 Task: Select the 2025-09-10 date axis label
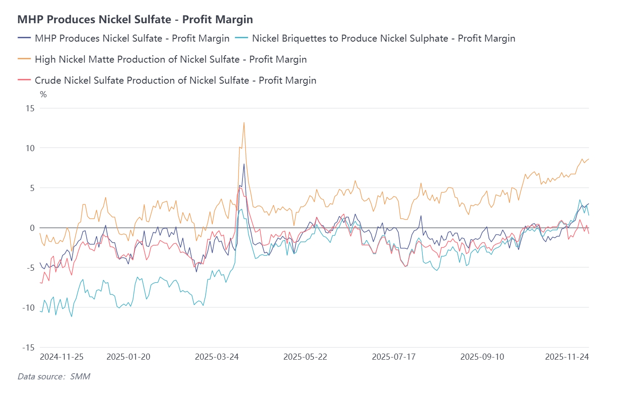(482, 357)
